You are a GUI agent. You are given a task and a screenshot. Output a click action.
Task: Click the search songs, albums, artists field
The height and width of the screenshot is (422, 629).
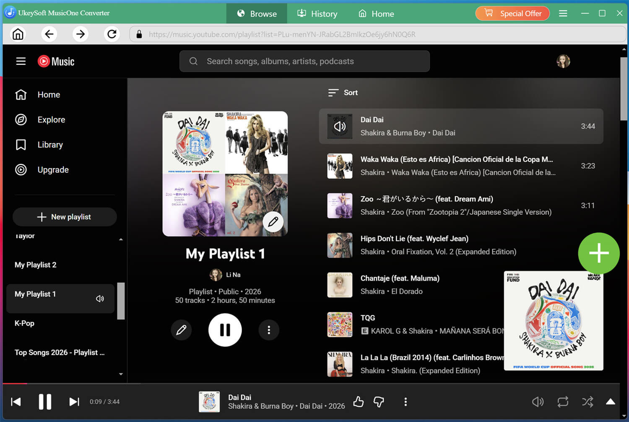click(x=304, y=61)
